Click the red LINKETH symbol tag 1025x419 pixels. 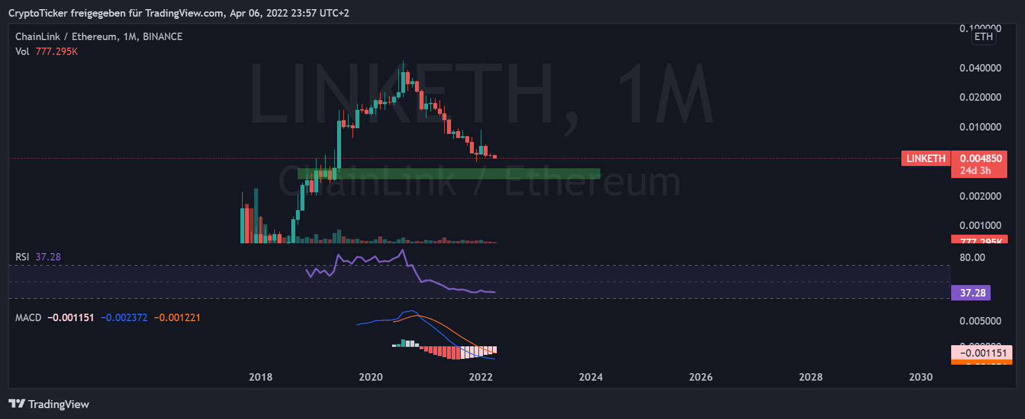coord(925,159)
